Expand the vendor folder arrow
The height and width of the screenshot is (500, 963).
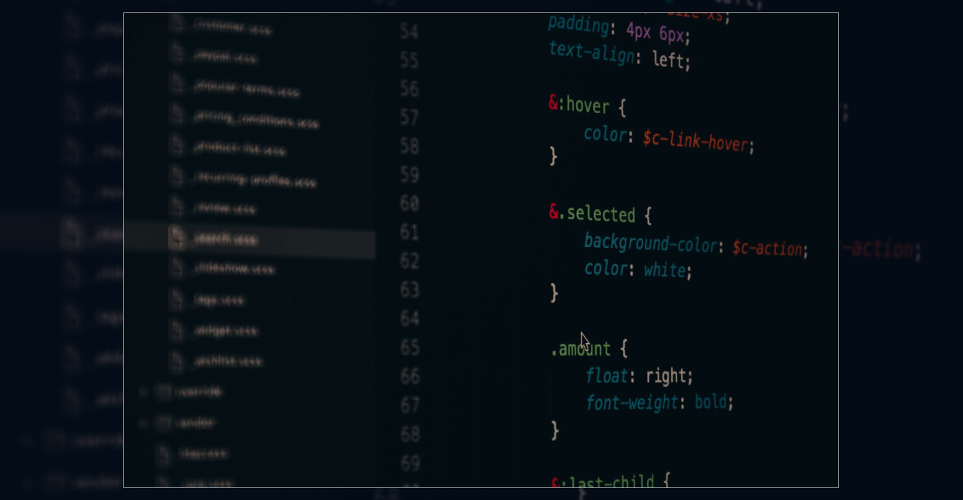143,422
